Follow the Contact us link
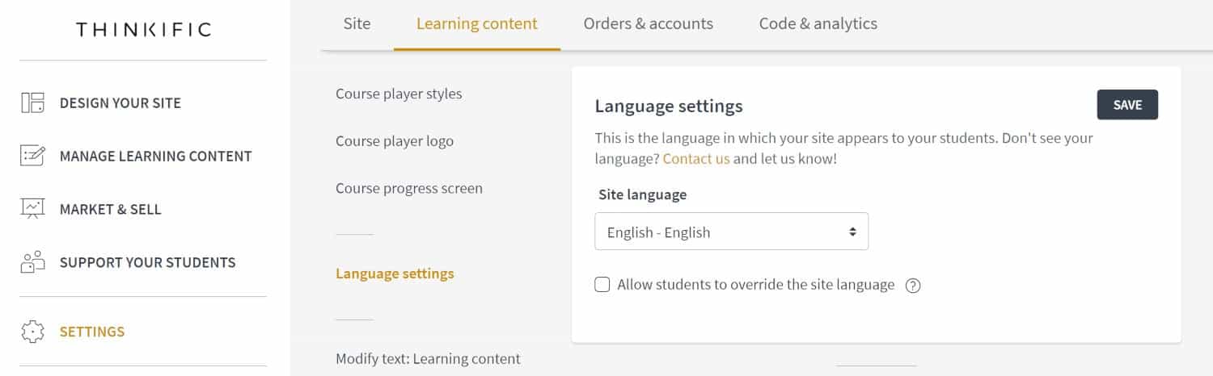 coord(696,159)
